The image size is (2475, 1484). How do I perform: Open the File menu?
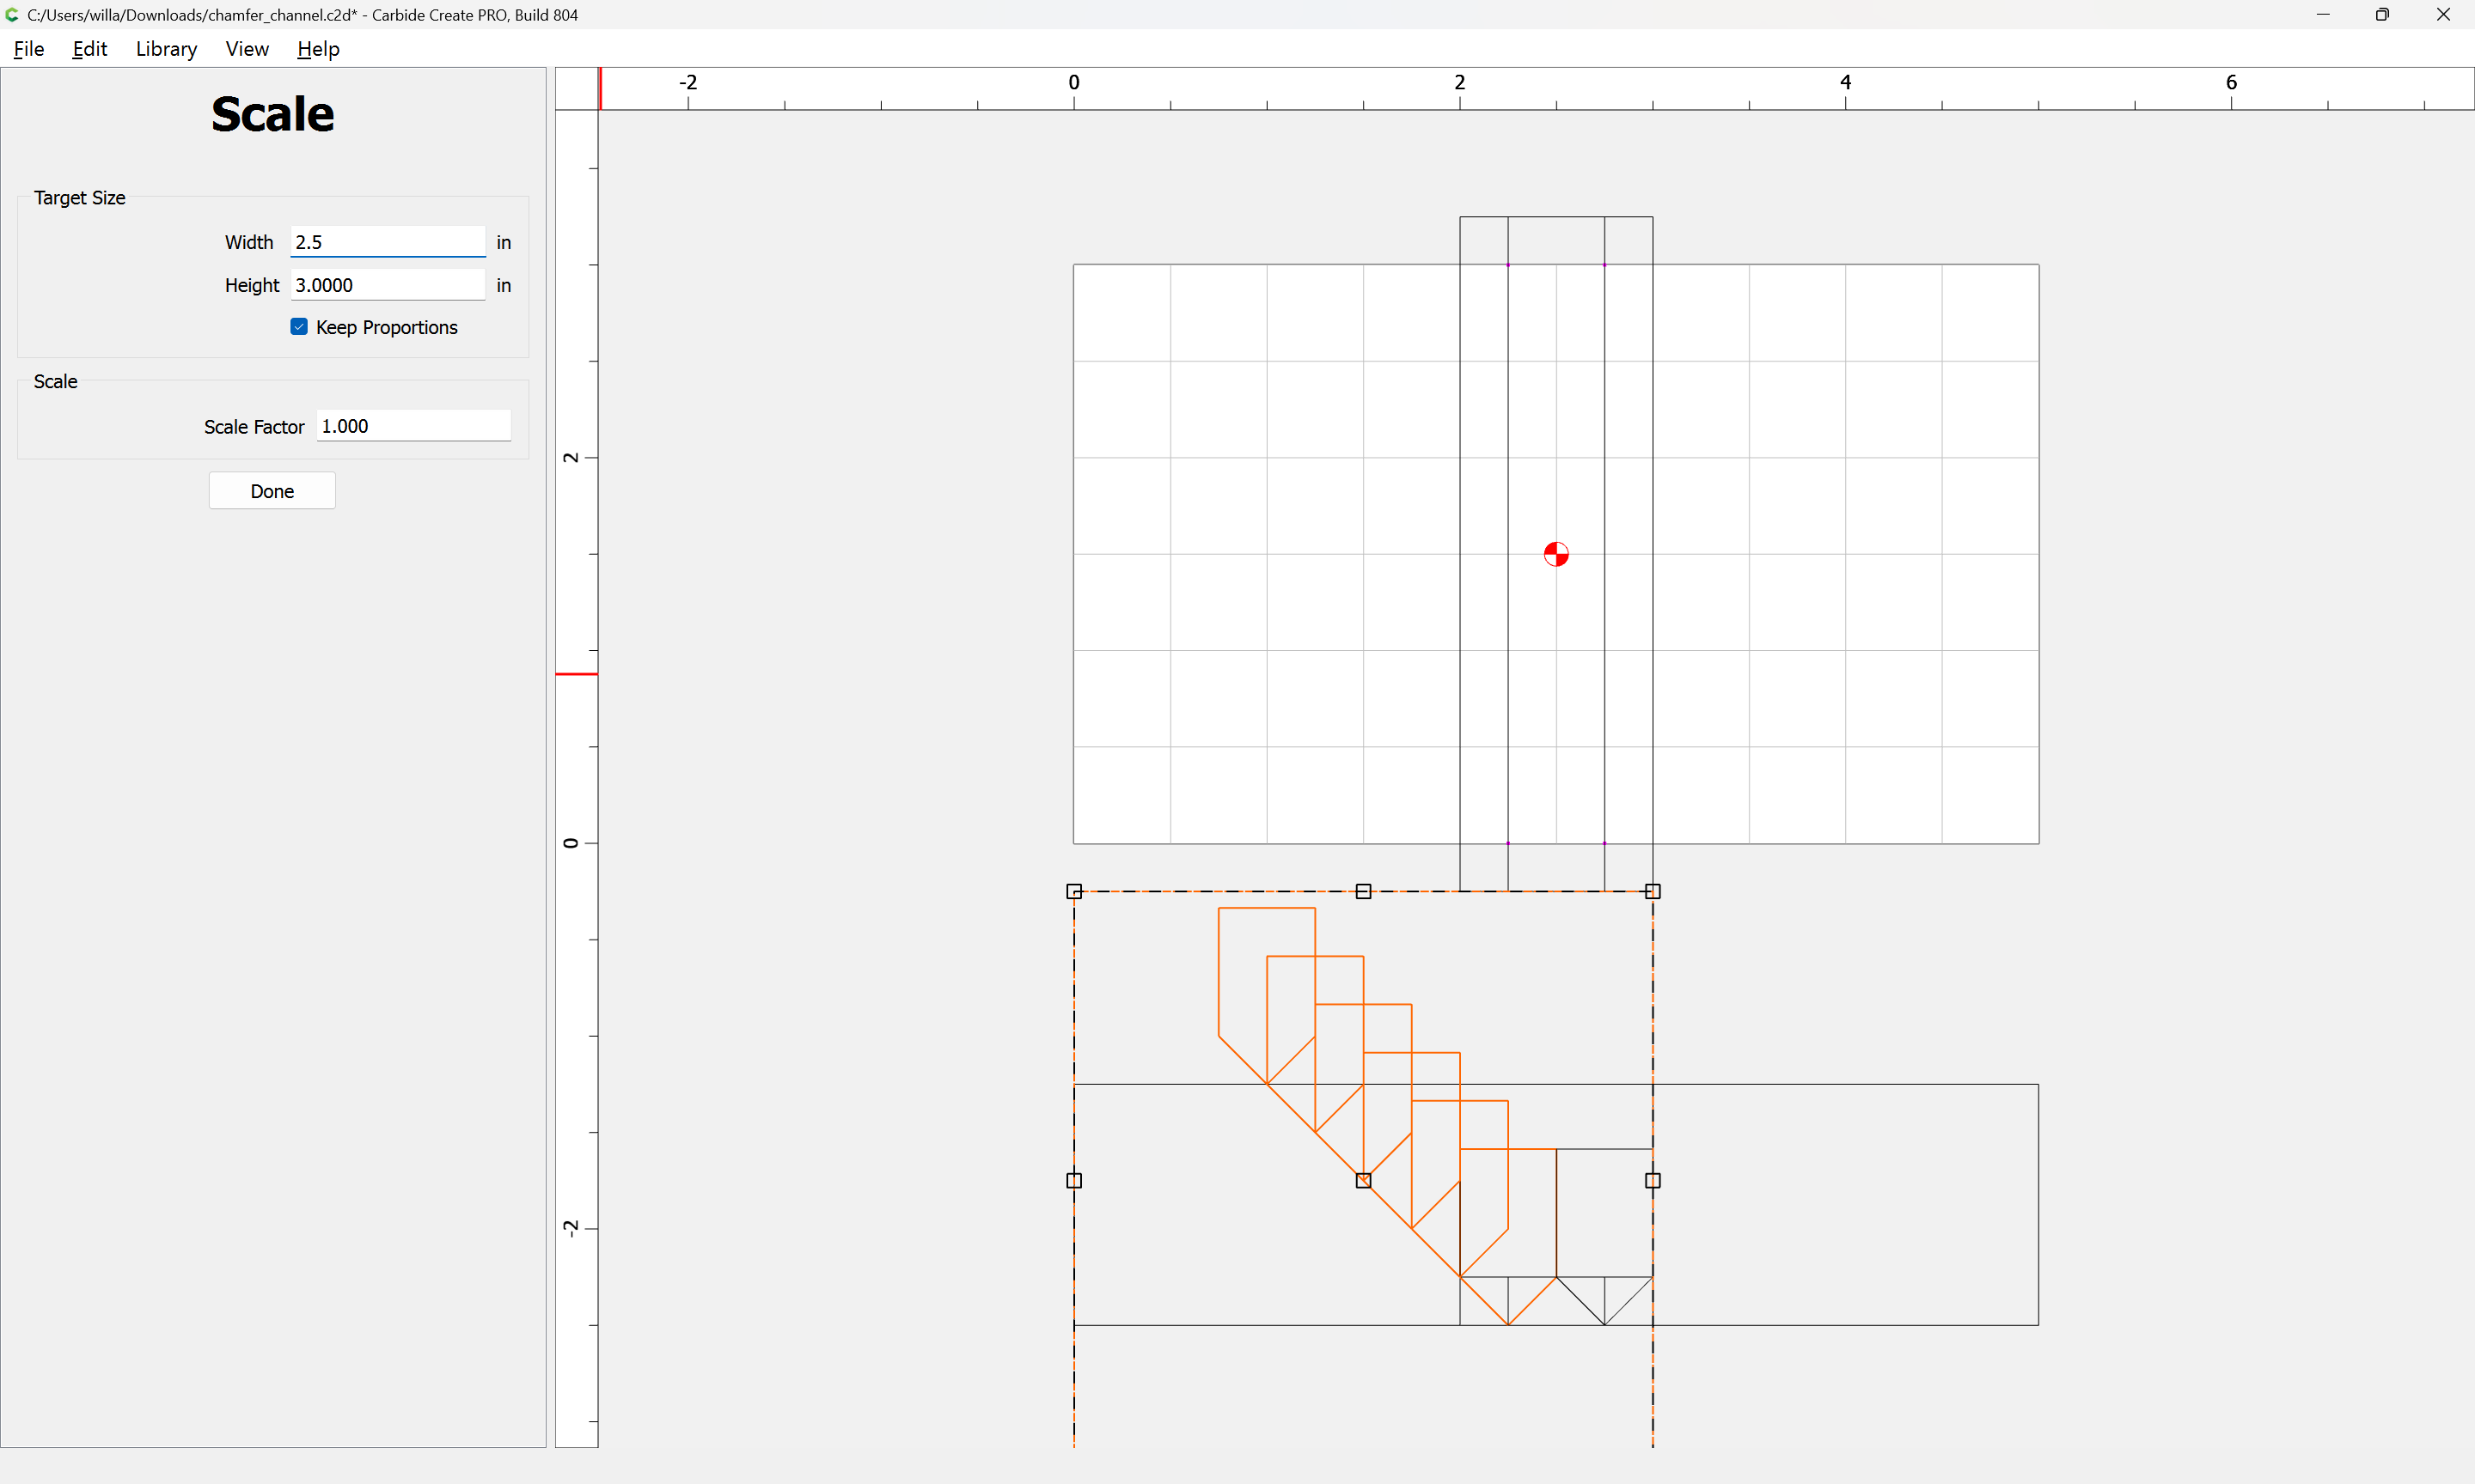click(29, 49)
